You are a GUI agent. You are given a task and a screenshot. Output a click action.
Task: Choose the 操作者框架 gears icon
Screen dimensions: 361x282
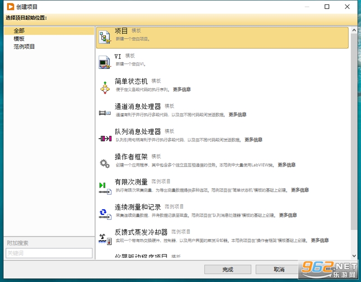tap(105, 164)
